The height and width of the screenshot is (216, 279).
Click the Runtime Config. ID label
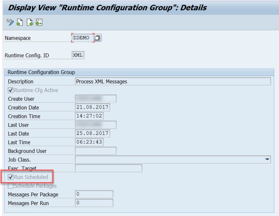click(27, 55)
